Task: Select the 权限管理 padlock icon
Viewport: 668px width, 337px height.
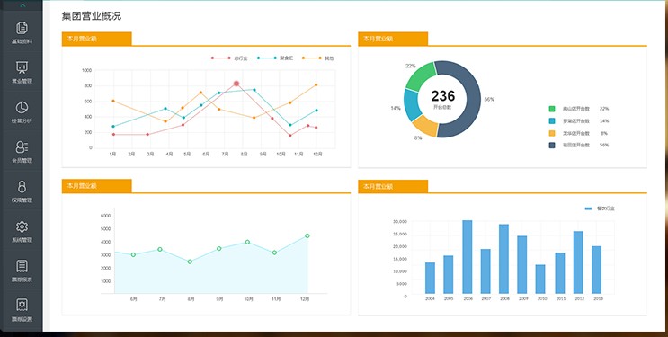Action: point(22,187)
